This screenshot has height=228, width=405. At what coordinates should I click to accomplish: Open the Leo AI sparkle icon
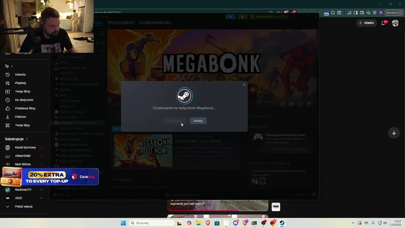(x=368, y=13)
